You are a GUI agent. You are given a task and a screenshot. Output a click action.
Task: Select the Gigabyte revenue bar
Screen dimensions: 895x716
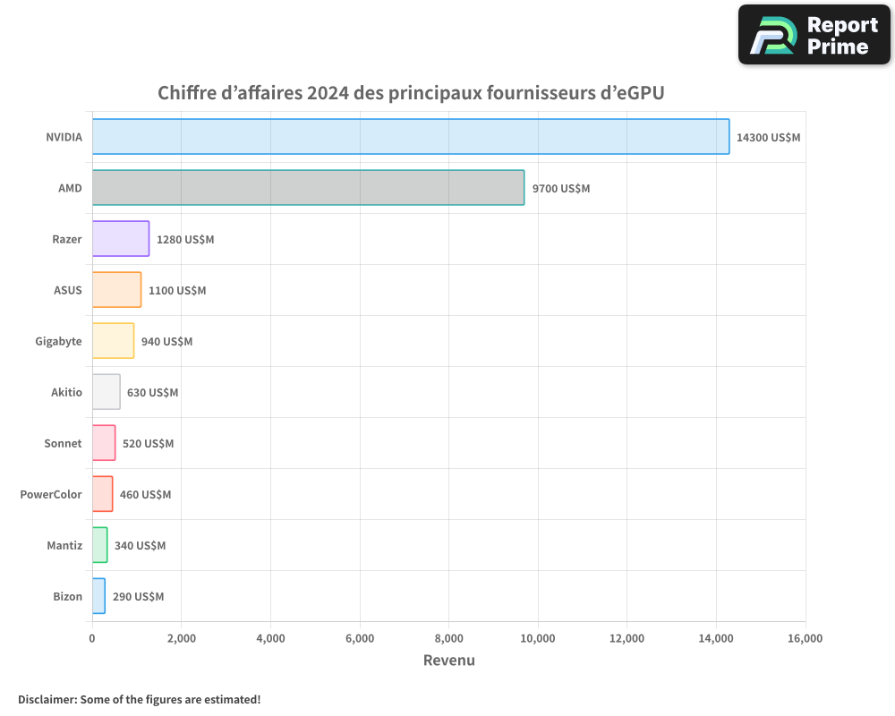(x=111, y=341)
